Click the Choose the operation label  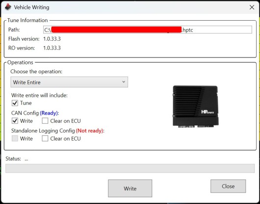coord(36,72)
